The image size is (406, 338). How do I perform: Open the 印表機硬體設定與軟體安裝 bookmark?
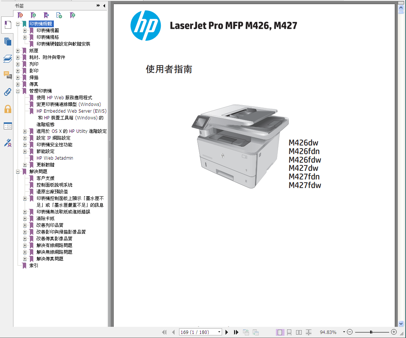pos(63,44)
